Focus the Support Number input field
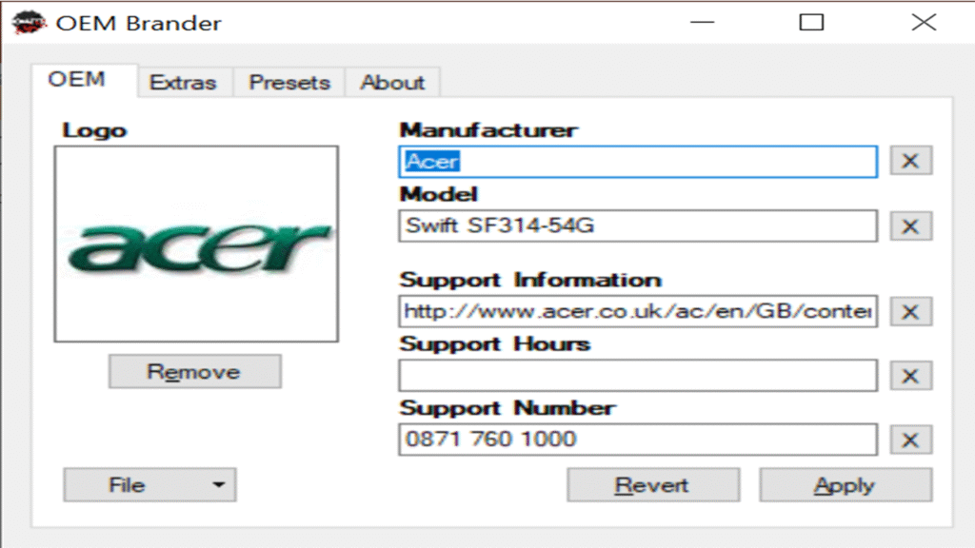This screenshot has width=975, height=548. click(x=637, y=440)
